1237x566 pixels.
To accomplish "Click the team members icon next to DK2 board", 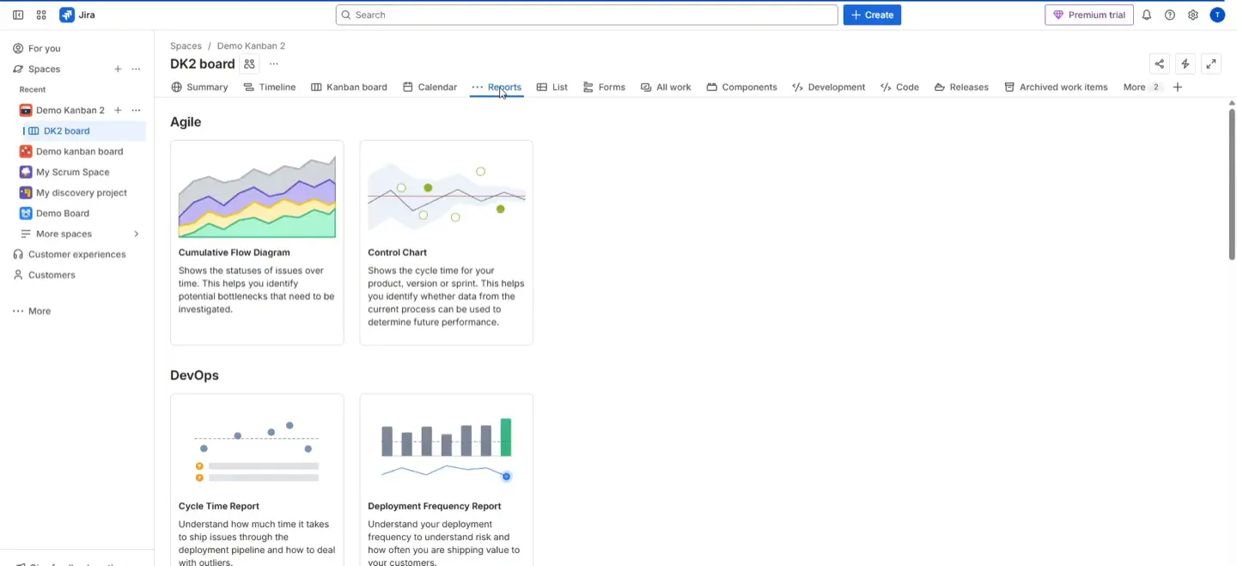I will click(x=249, y=64).
